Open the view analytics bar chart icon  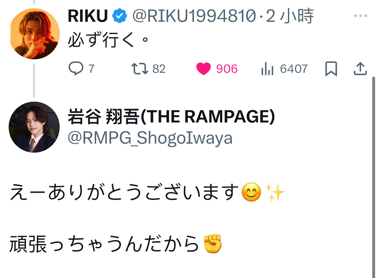coord(267,69)
